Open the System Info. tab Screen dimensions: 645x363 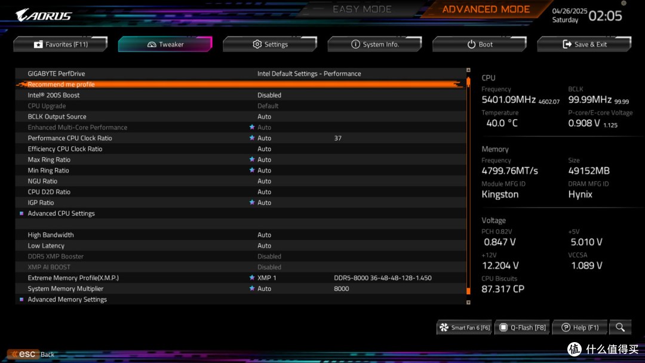374,44
